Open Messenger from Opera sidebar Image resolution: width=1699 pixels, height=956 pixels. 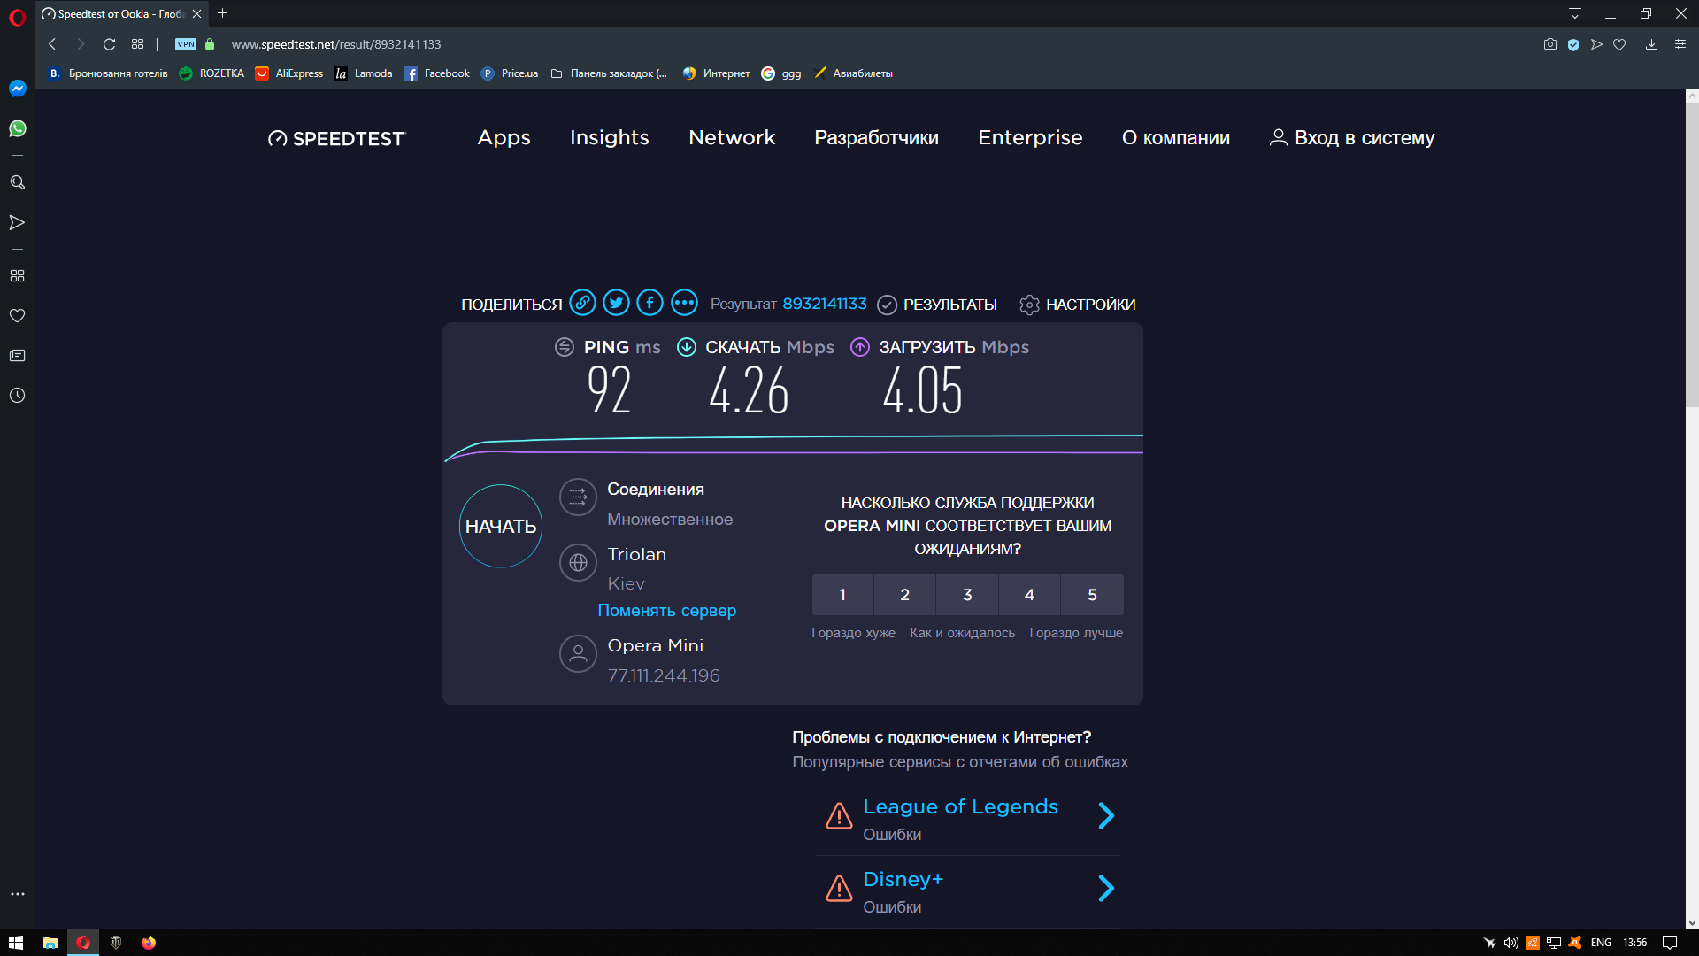point(17,89)
